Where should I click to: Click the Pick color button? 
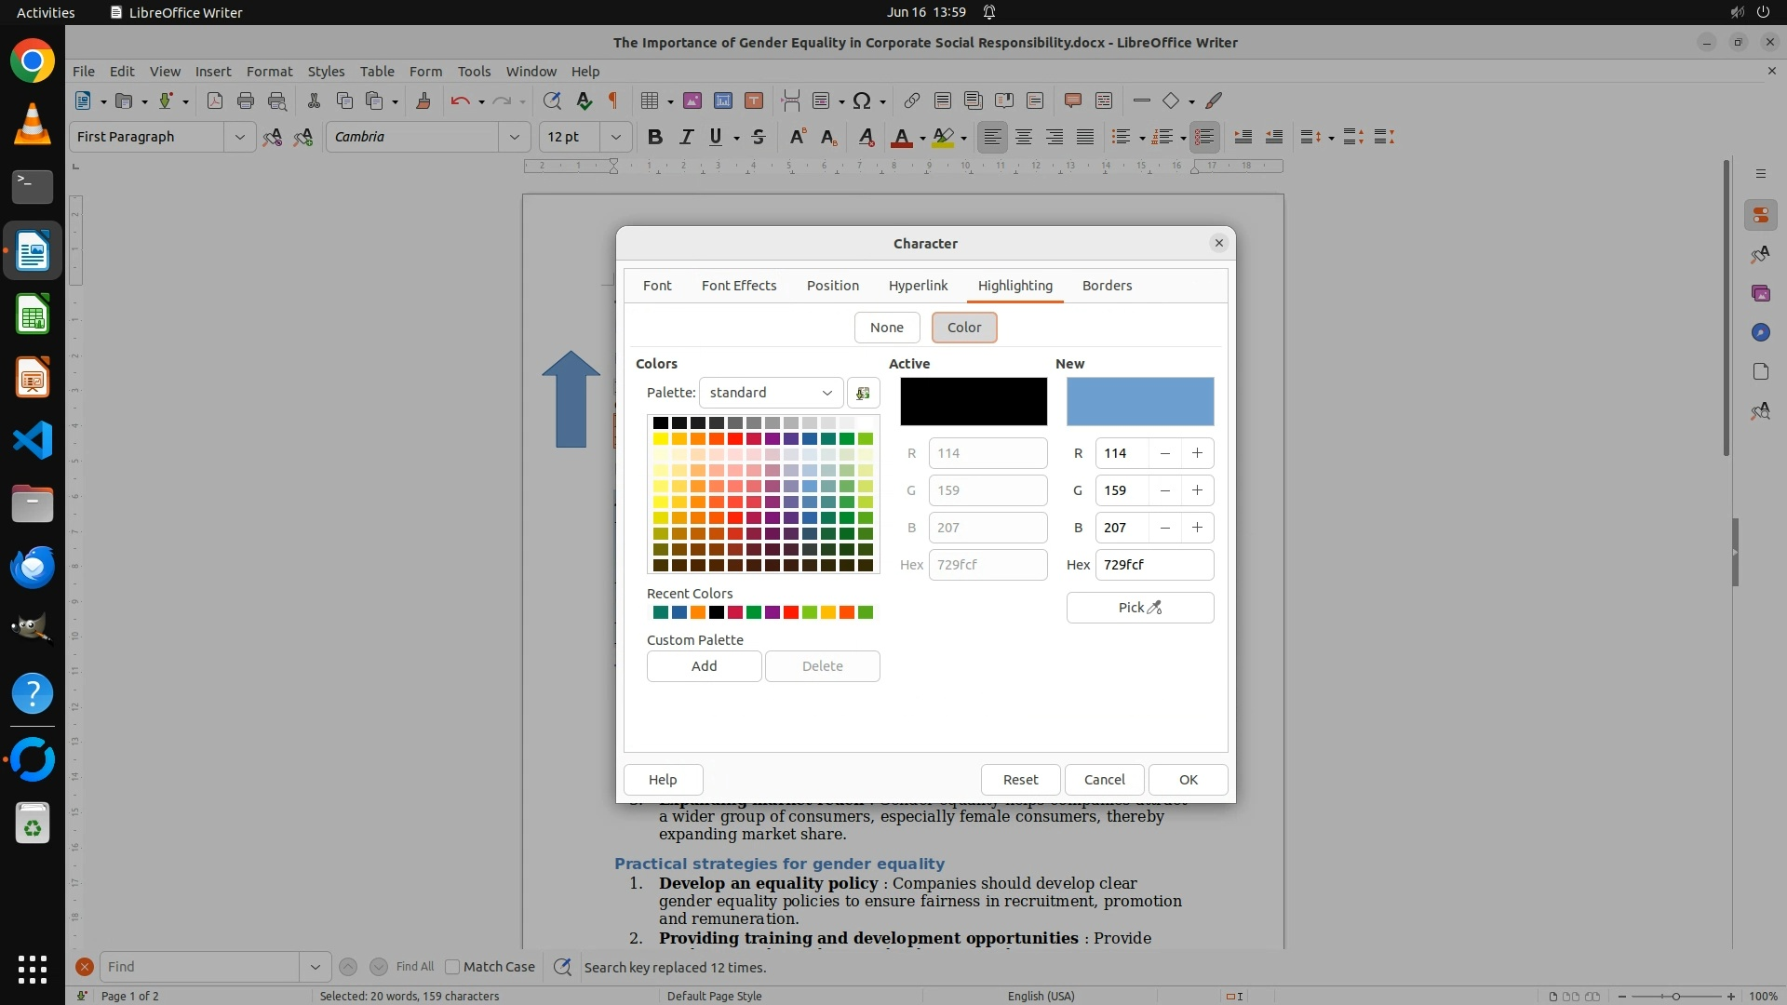(1139, 608)
